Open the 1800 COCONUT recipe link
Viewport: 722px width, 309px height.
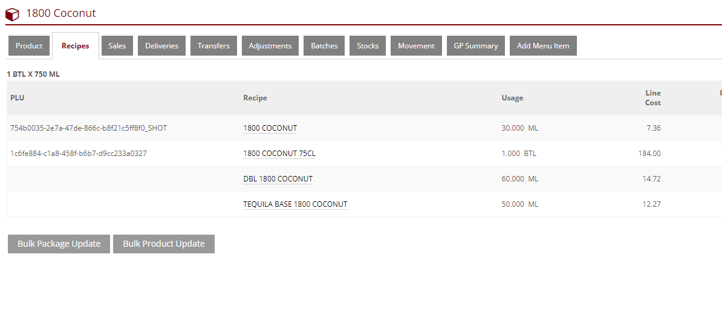[x=270, y=128]
